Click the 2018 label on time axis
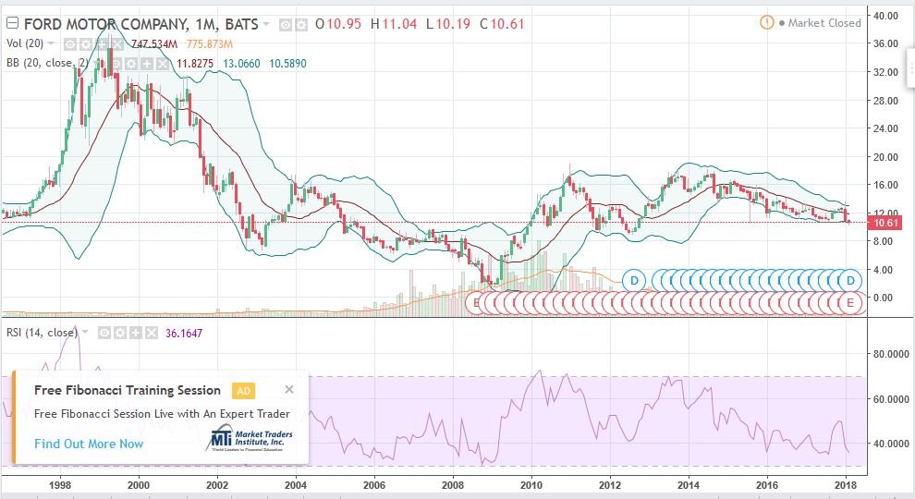Viewport: 915px width, 499px height. pyautogui.click(x=846, y=485)
